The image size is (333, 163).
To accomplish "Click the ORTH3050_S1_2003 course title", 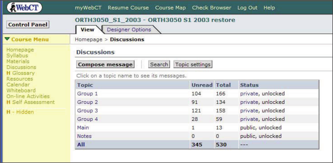I will (155, 20).
